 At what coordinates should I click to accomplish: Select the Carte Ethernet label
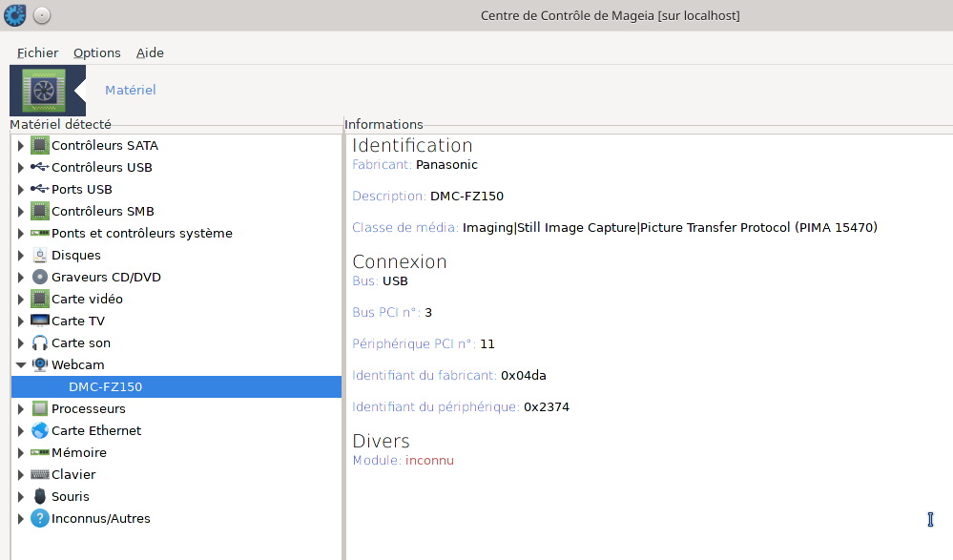(96, 430)
